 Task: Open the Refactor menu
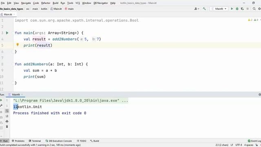(x=46, y=3)
